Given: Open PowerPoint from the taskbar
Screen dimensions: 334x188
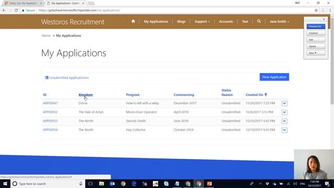Looking at the screenshot, I should coord(209,183).
